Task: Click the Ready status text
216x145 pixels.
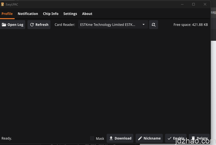Action: tap(7, 138)
